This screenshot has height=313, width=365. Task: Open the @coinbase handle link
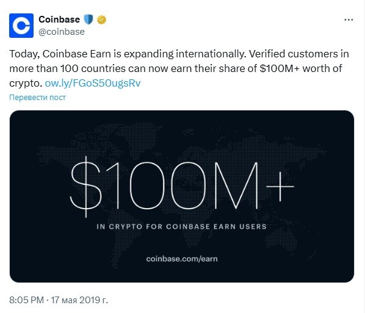[62, 32]
